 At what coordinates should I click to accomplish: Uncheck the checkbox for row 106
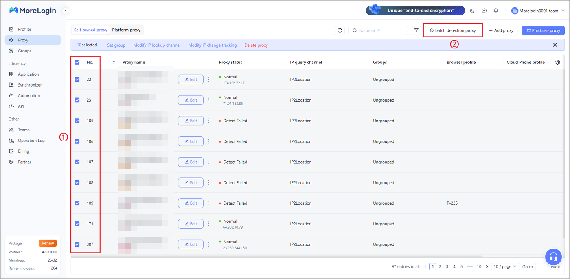[x=77, y=141]
